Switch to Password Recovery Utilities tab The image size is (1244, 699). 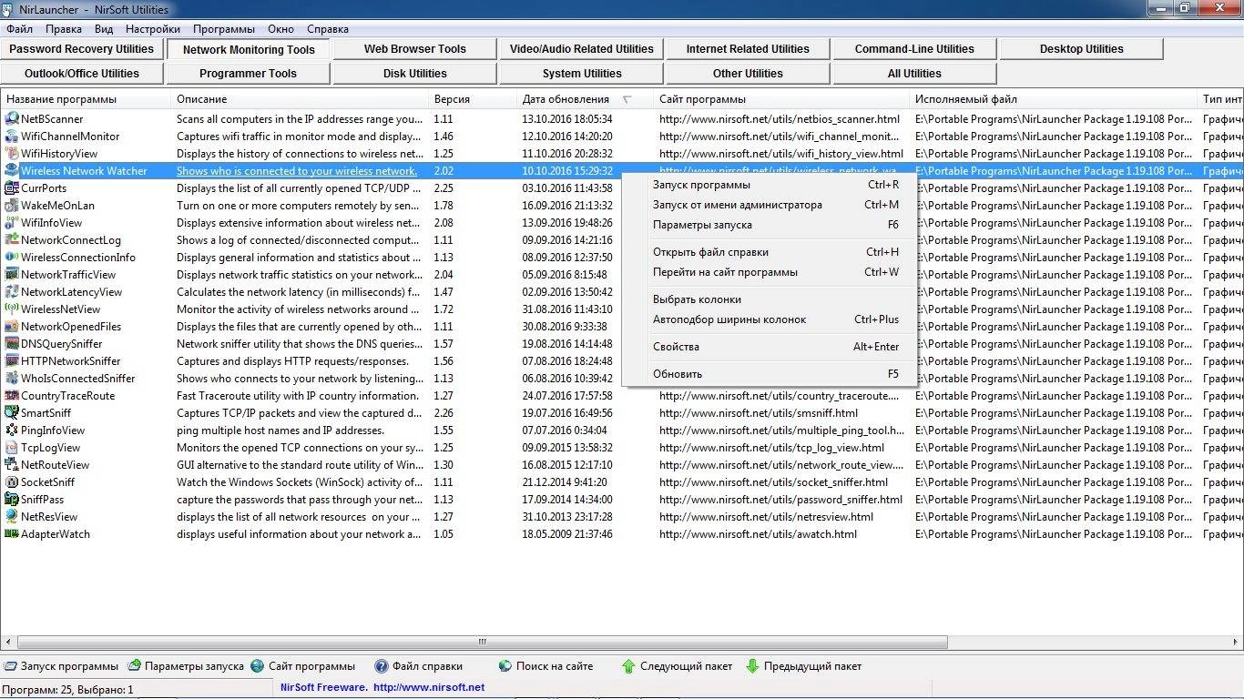tap(82, 49)
